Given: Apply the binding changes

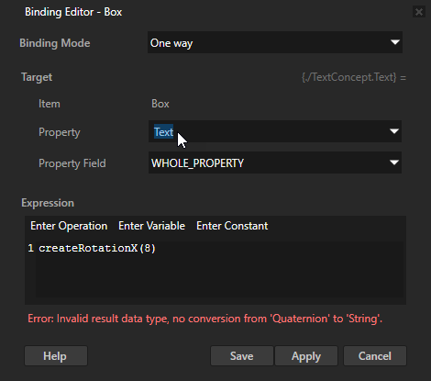Looking at the screenshot, I should click(306, 356).
